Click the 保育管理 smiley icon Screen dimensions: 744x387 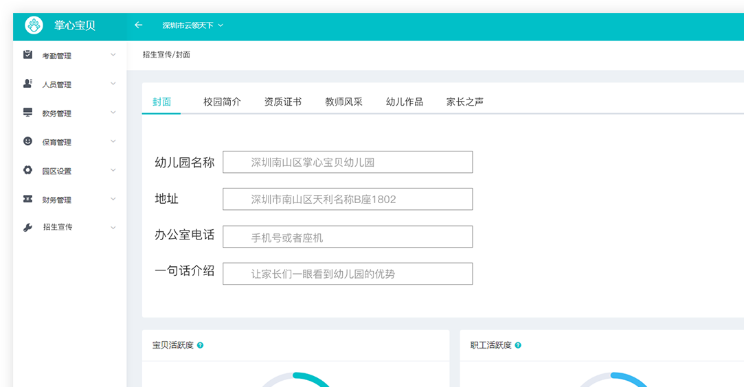[27, 141]
